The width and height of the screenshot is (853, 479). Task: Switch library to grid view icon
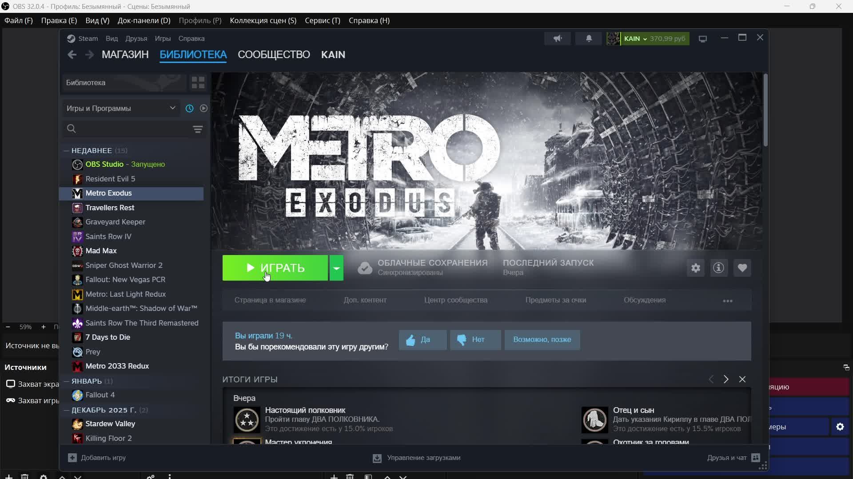pyautogui.click(x=198, y=82)
